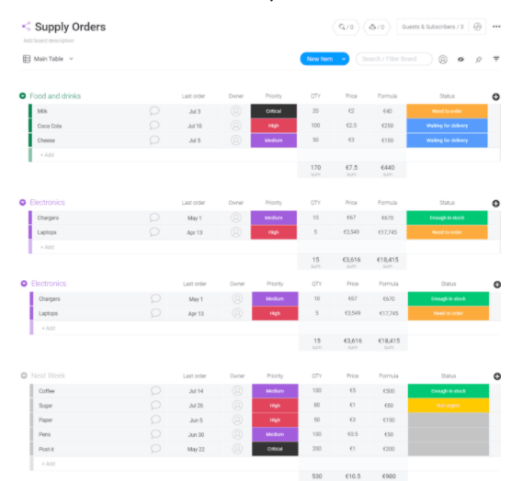523x481 pixels.
Task: Click the table icon beside Main Table
Action: coord(27,59)
